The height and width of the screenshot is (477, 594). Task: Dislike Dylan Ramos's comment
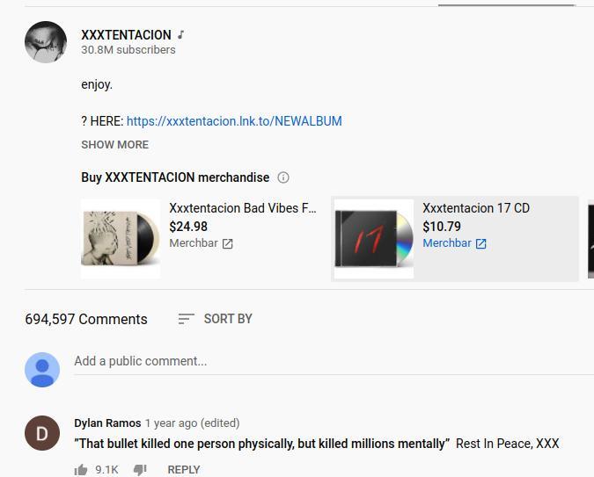tap(140, 470)
